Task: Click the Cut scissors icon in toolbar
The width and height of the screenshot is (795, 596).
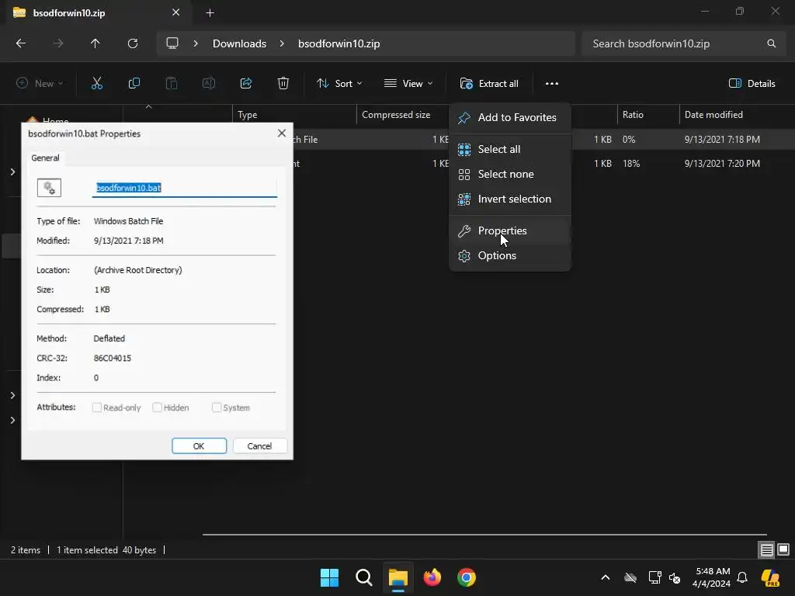Action: 97,84
